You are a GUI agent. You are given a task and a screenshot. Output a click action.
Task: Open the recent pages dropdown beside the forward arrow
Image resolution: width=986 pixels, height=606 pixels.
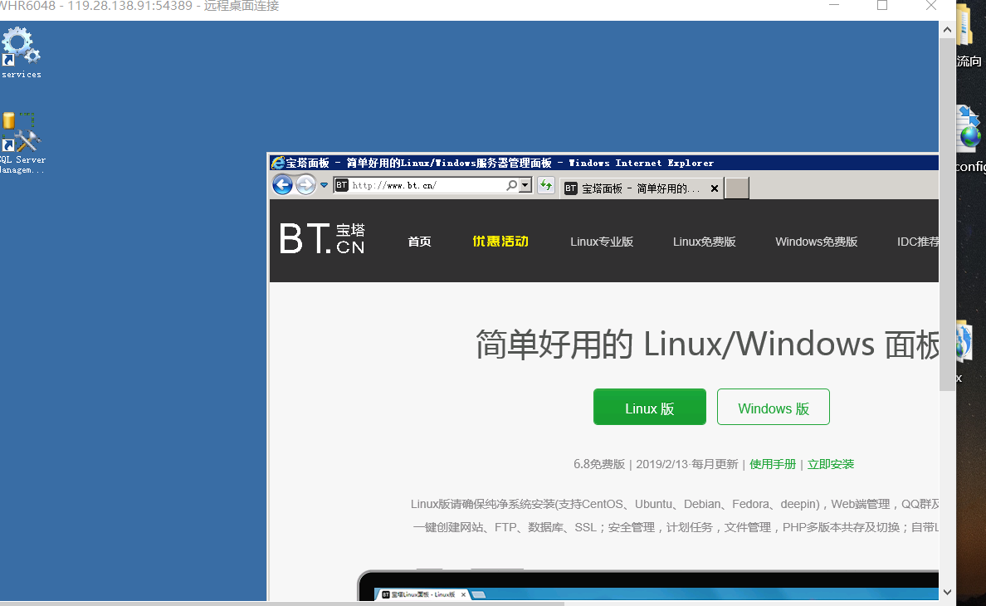point(324,185)
